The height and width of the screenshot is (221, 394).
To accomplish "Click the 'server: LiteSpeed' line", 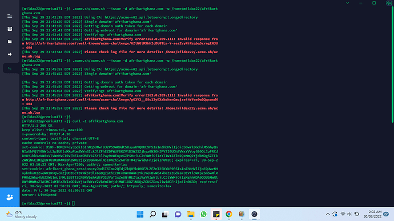I will [x=39, y=195].
